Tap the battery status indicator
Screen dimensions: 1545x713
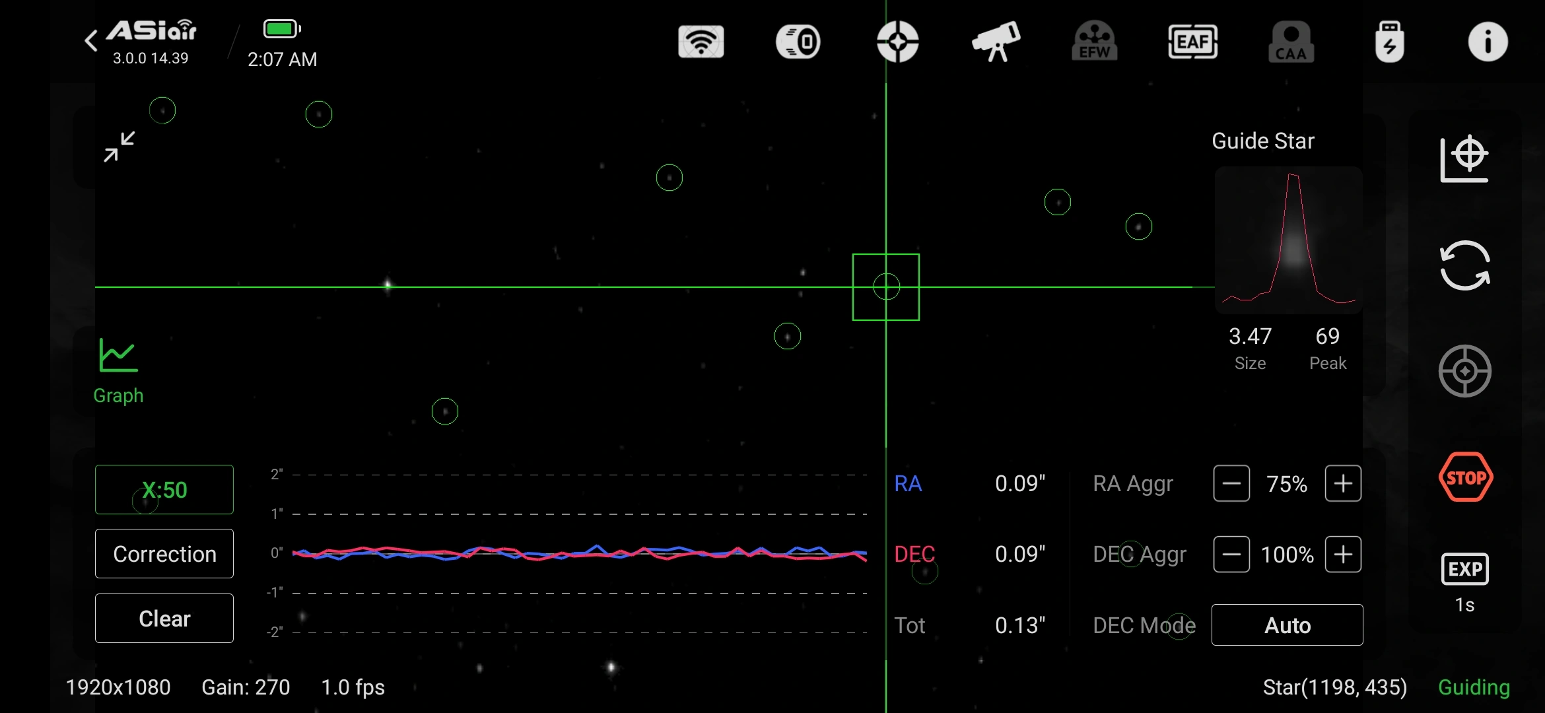282,28
